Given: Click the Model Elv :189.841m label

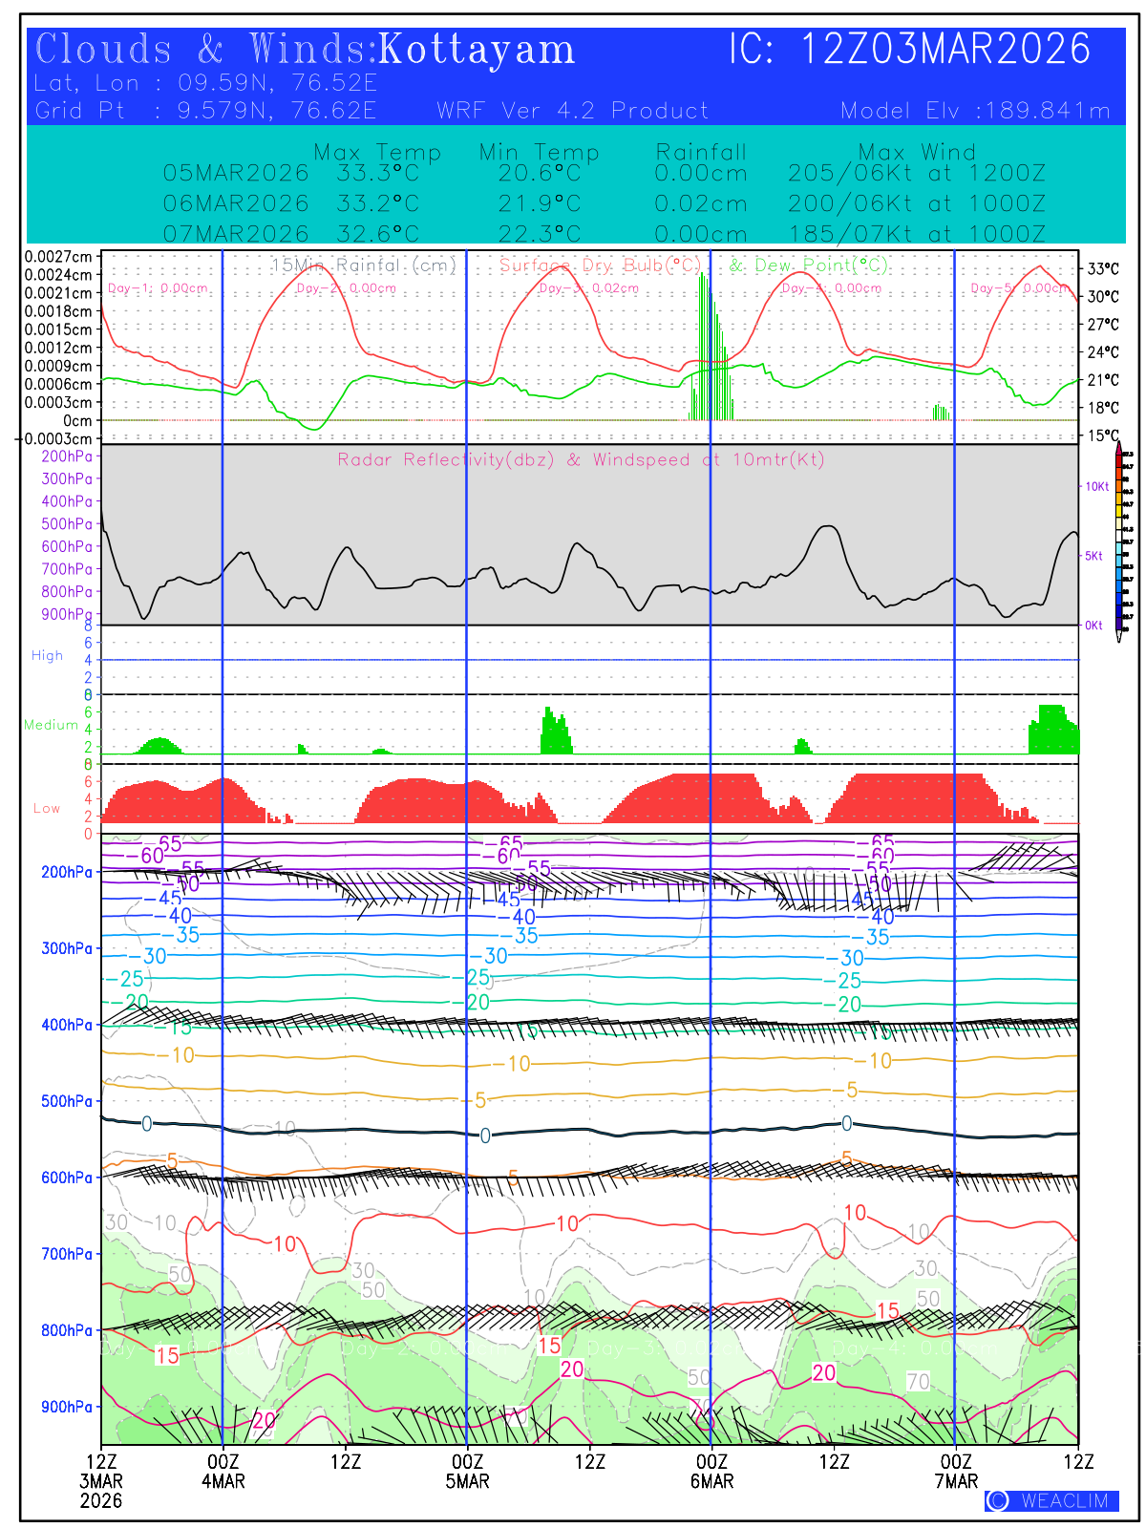Looking at the screenshot, I should coord(975,111).
